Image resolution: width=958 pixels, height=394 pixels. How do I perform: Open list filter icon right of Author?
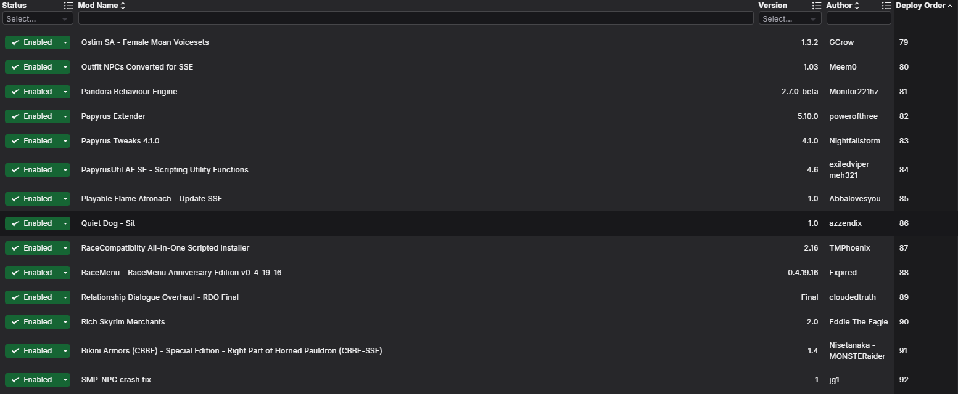(x=886, y=6)
